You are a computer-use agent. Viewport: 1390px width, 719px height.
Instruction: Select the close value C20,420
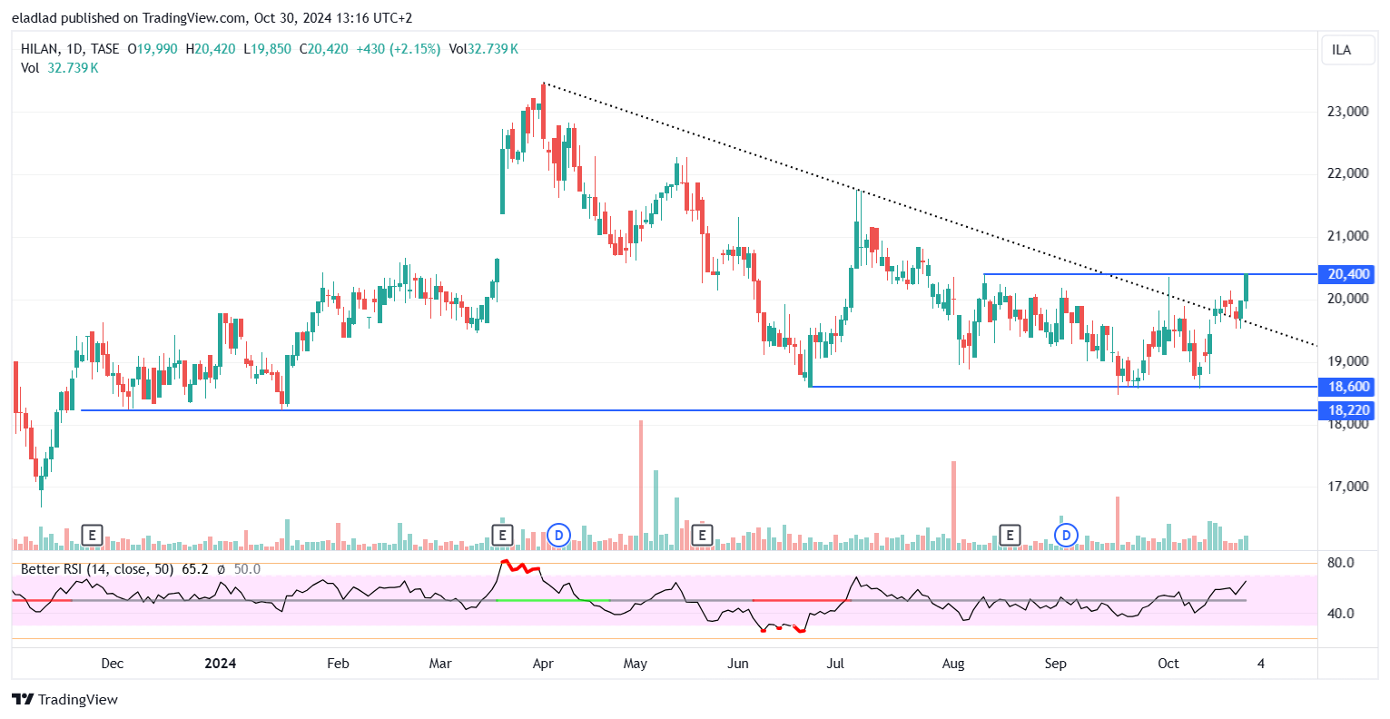(x=323, y=49)
